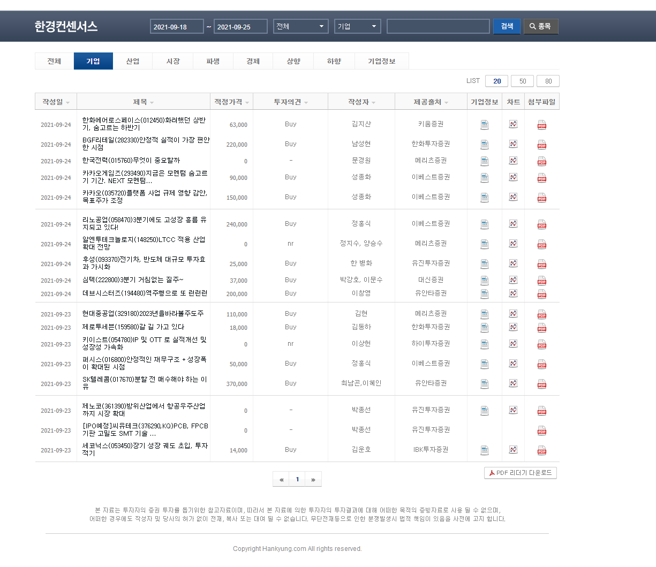656x567 pixels.
Task: Download PDF for 카카오(035720) report
Action: [x=542, y=198]
